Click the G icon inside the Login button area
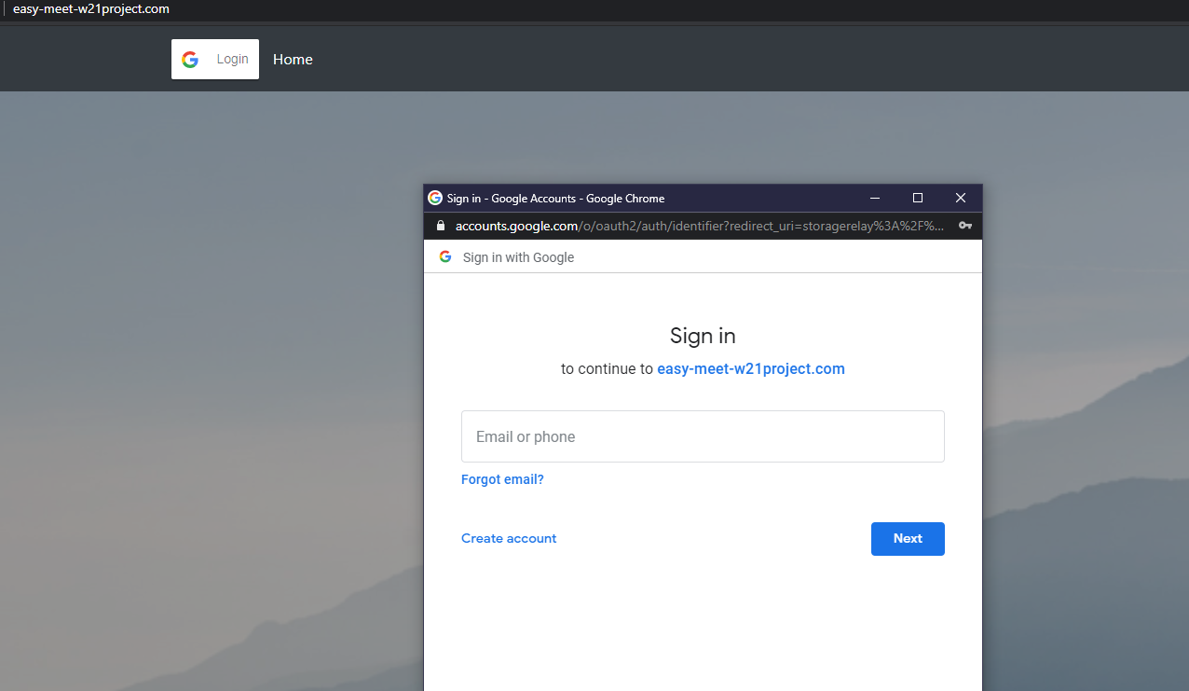The width and height of the screenshot is (1189, 691). click(x=189, y=59)
